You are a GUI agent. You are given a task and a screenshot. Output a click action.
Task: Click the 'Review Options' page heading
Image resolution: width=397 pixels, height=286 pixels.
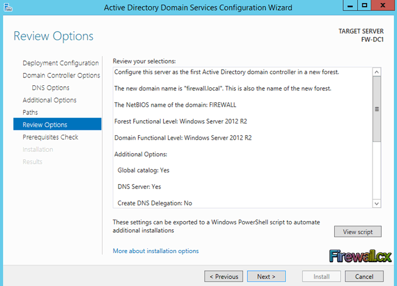point(53,36)
